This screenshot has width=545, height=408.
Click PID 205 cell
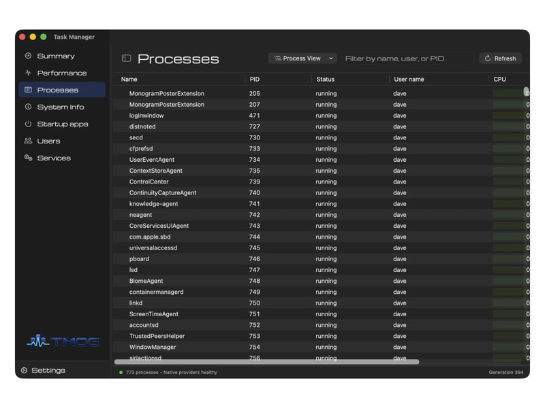coord(254,93)
